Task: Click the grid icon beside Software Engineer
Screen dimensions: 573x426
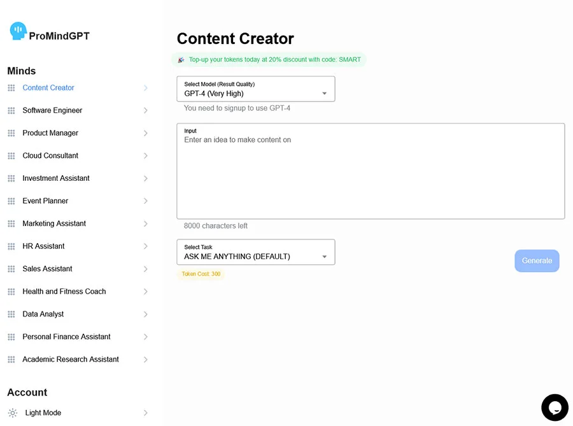Action: pyautogui.click(x=11, y=111)
